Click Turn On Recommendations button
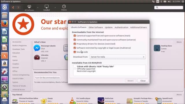This screenshot has height=104, width=185. 47,78
